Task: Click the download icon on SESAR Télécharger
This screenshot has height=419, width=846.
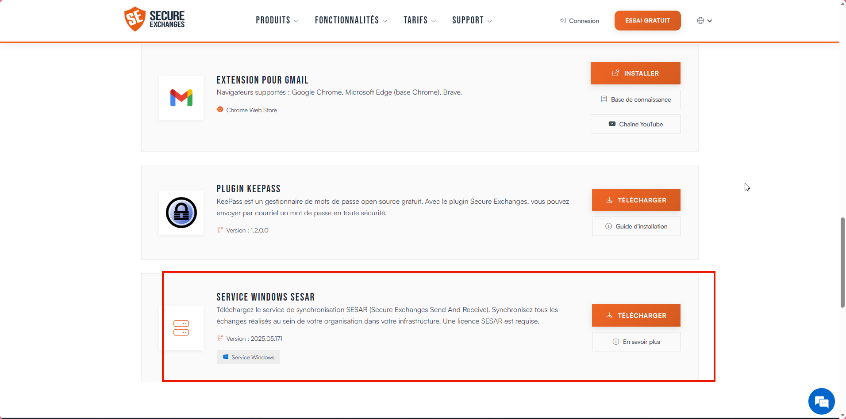Action: (x=609, y=316)
